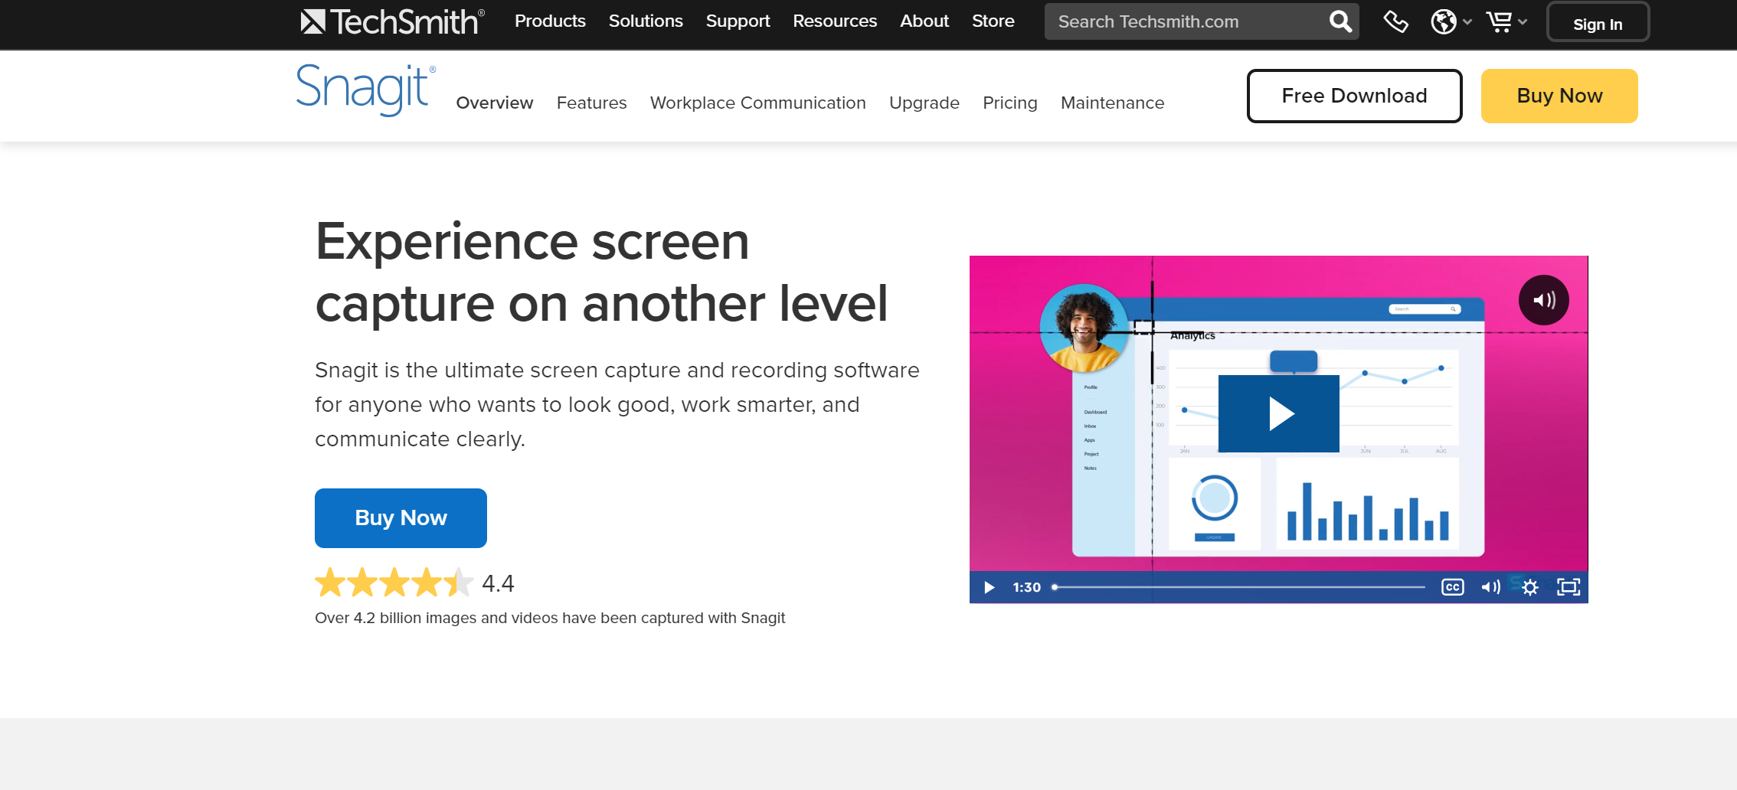Click small play icon in video control bar
Viewport: 1737px width, 790px height.
(989, 587)
